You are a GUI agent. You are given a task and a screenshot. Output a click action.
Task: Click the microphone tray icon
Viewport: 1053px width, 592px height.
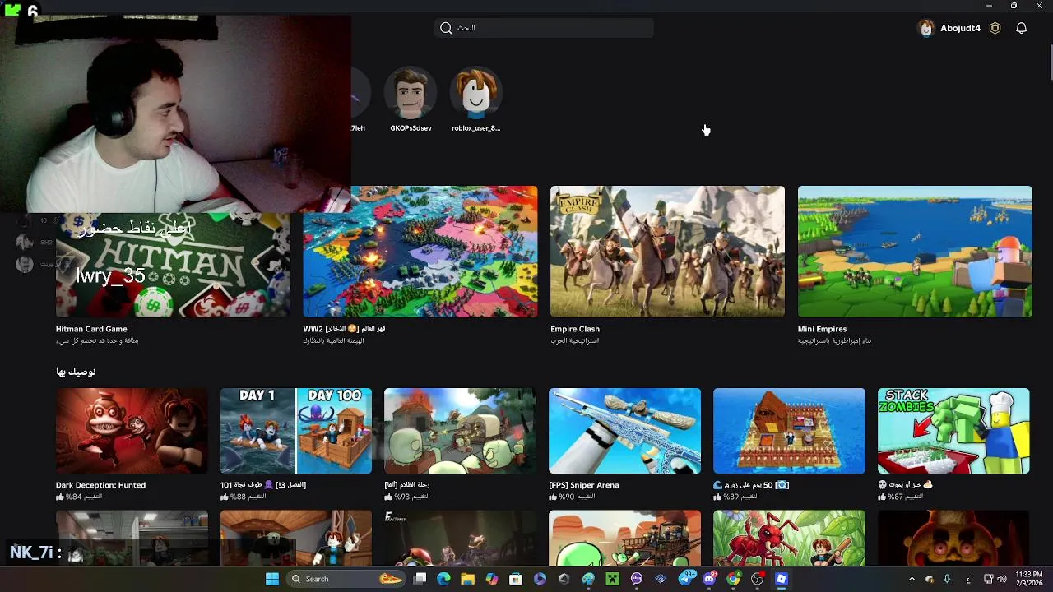[948, 579]
